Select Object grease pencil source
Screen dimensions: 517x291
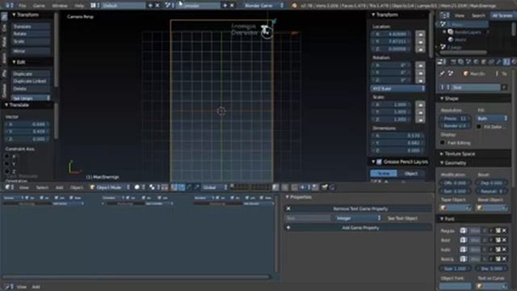[411, 174]
